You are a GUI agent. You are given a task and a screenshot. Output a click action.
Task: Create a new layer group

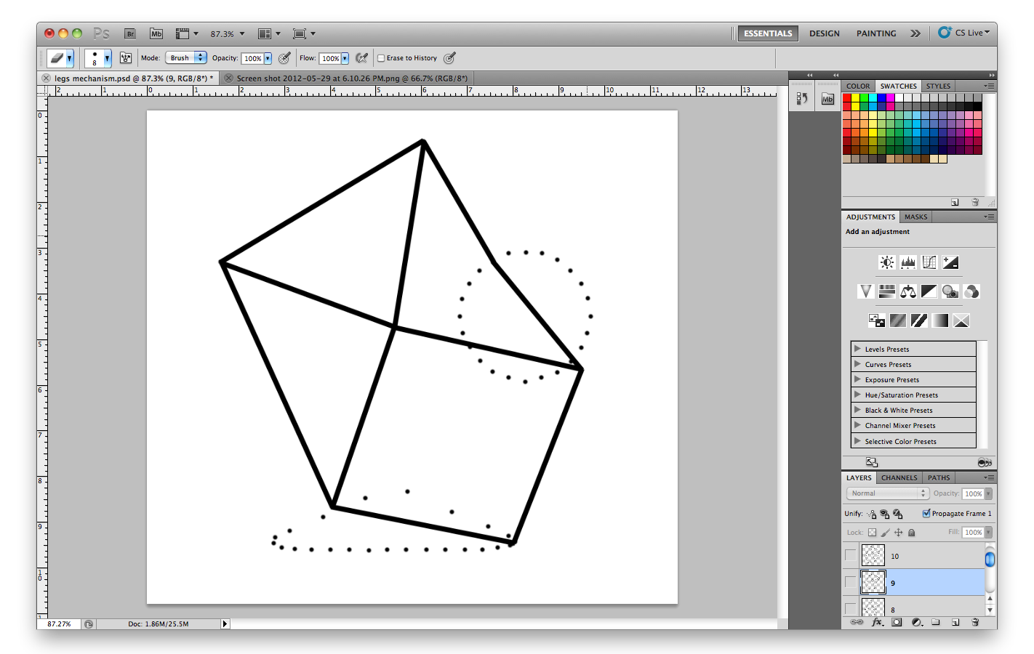pos(936,622)
